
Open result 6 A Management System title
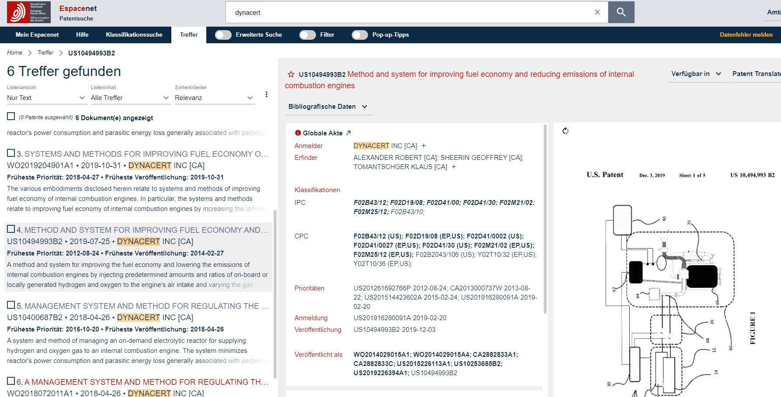[146, 382]
